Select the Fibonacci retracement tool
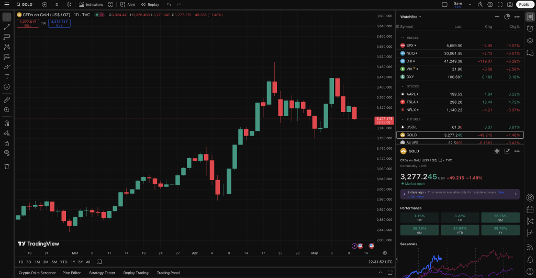The width and height of the screenshot is (536, 278). point(7,37)
